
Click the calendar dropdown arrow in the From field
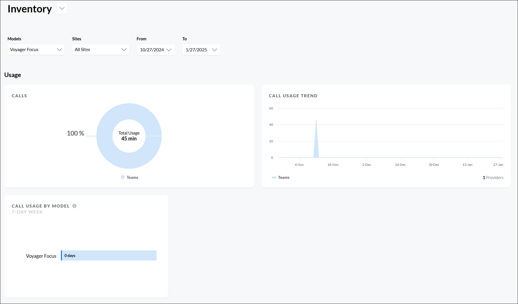[169, 50]
